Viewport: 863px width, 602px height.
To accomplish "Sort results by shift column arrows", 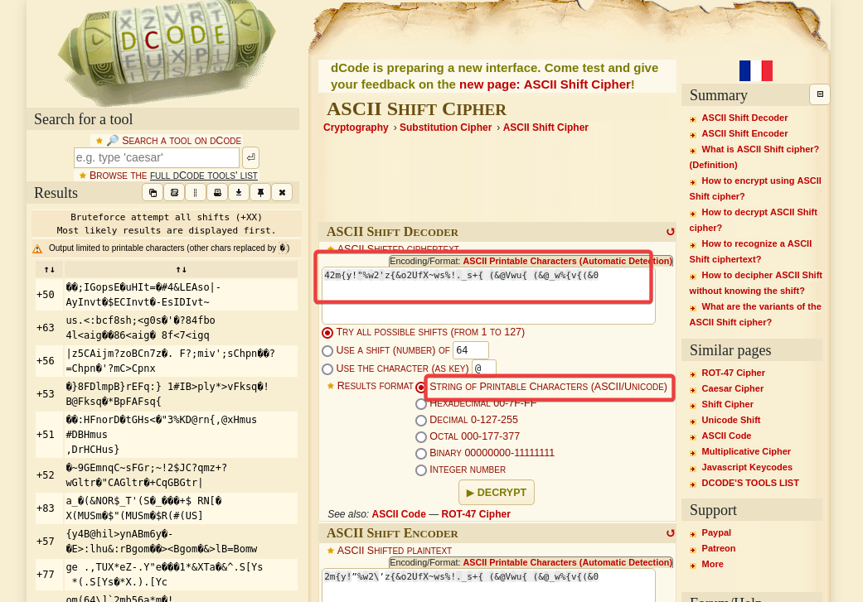I will [x=50, y=269].
